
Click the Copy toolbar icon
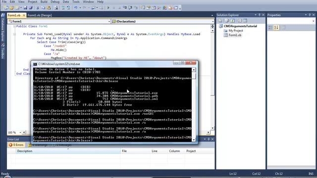43,8
